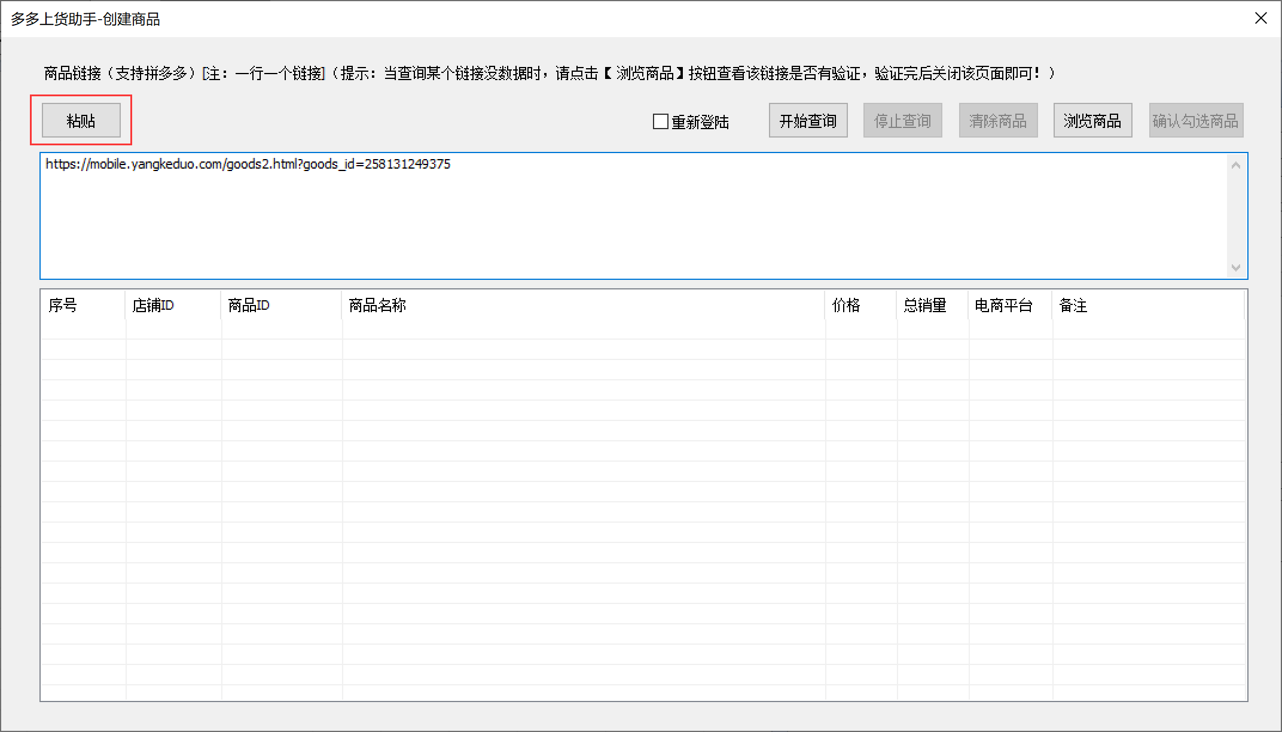Select the 店铺ID column header

(173, 306)
